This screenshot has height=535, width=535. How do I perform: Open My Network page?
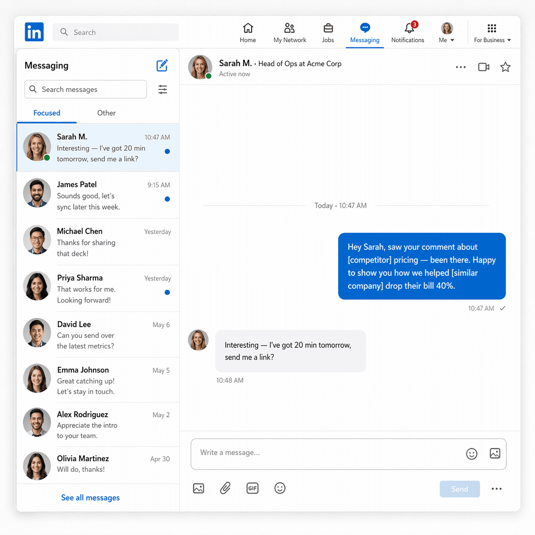click(x=290, y=33)
